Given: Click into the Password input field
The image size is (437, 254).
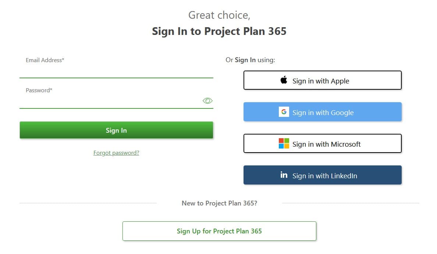Looking at the screenshot, I should (110, 101).
